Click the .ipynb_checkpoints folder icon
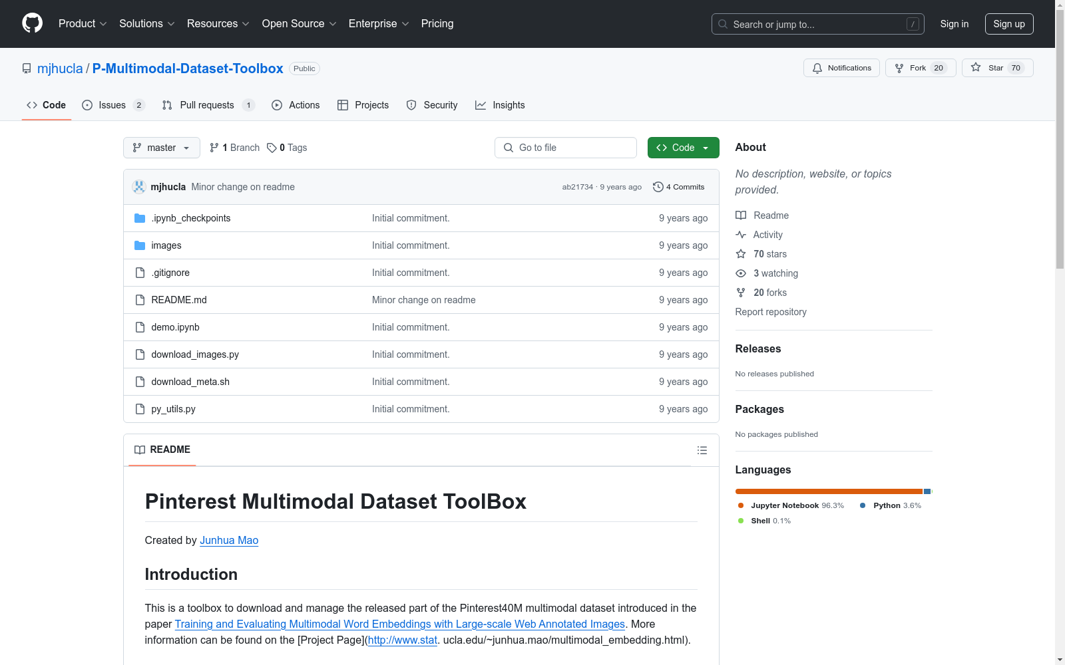 (x=140, y=218)
